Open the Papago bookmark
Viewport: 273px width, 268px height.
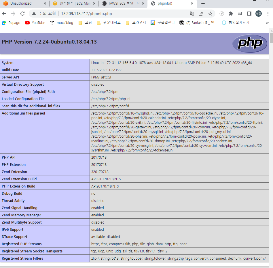pos(11,23)
